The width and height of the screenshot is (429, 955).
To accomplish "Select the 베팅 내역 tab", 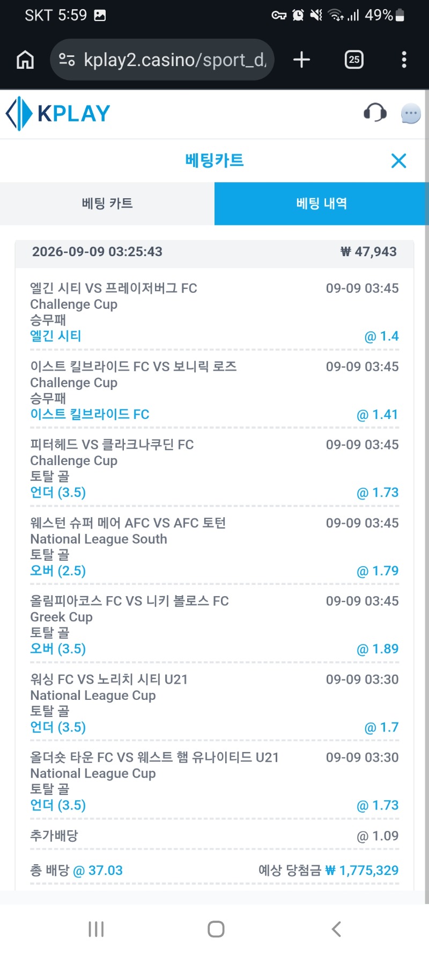I will (x=322, y=204).
